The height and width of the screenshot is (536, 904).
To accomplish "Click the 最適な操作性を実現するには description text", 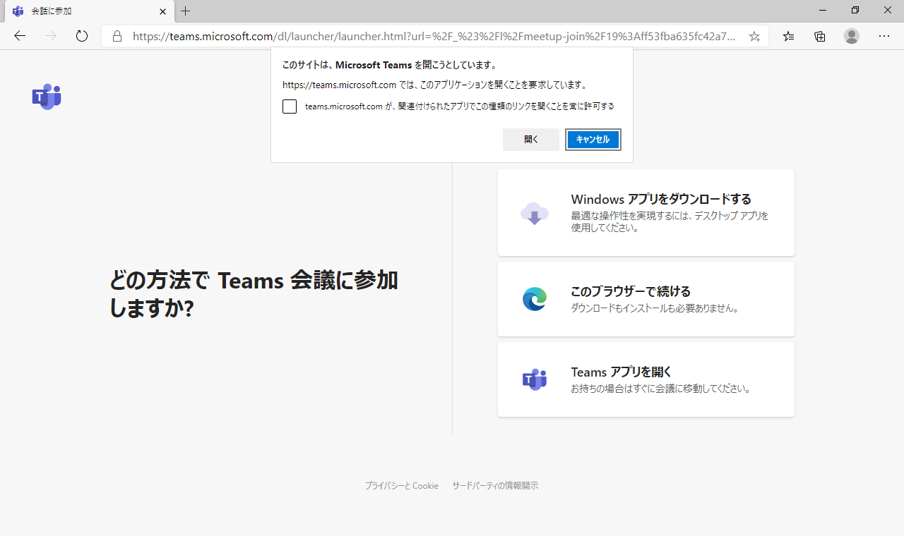I will 670,222.
